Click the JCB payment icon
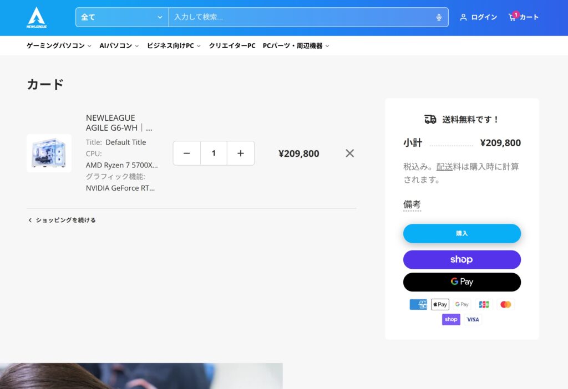 484,304
